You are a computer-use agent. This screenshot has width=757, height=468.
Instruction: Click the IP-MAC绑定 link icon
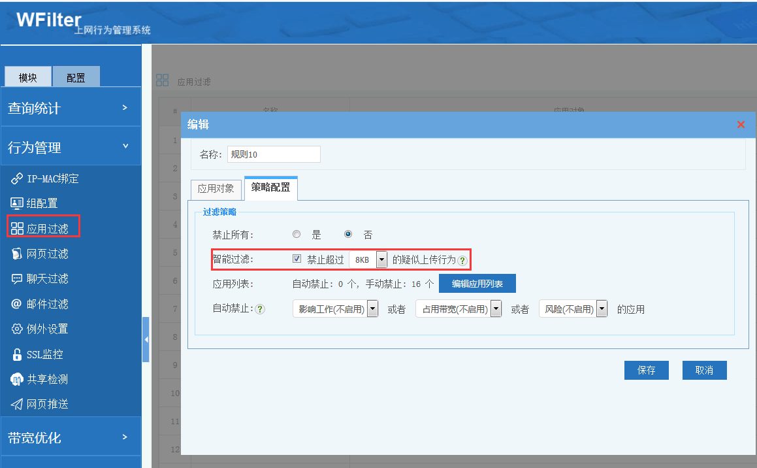click(17, 178)
